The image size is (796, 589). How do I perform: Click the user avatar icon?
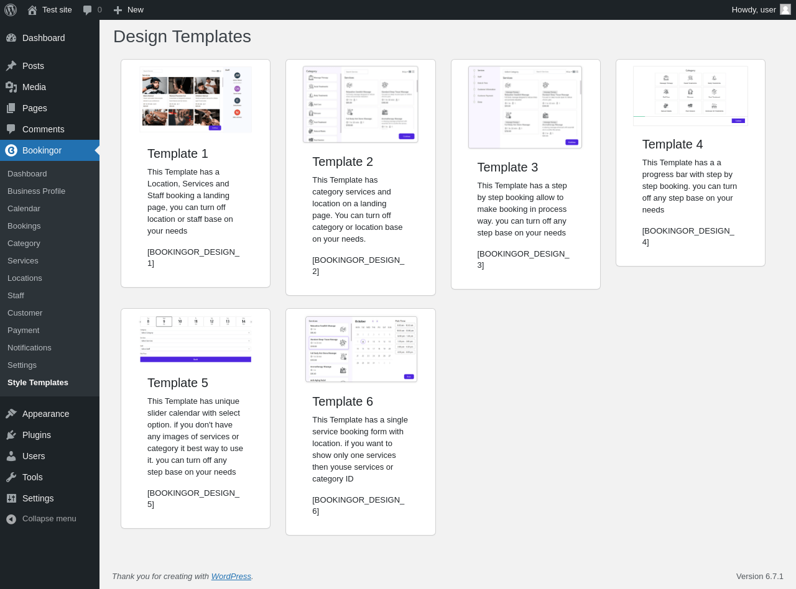click(x=785, y=9)
